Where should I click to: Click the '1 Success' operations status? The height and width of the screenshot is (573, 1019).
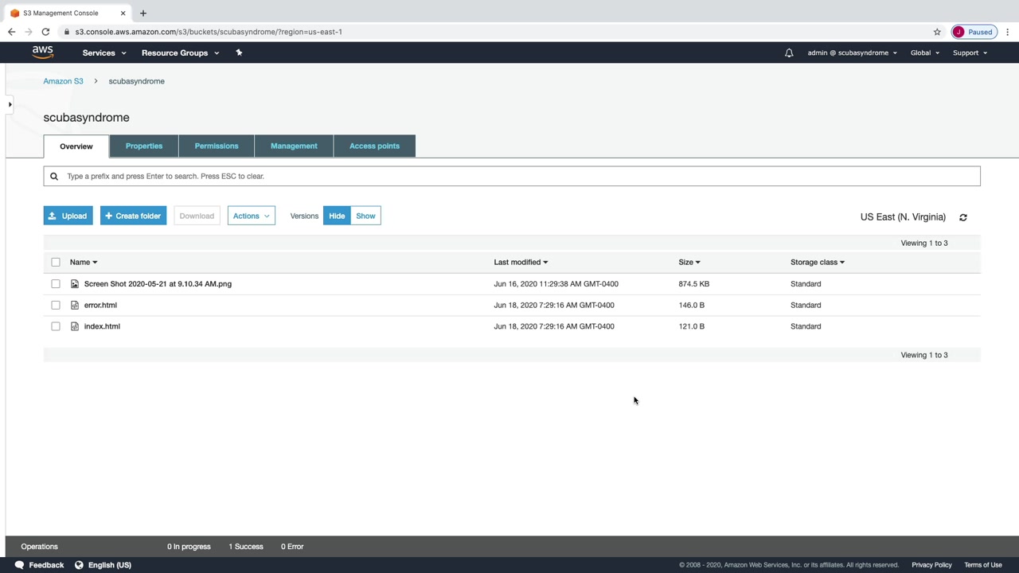(246, 547)
